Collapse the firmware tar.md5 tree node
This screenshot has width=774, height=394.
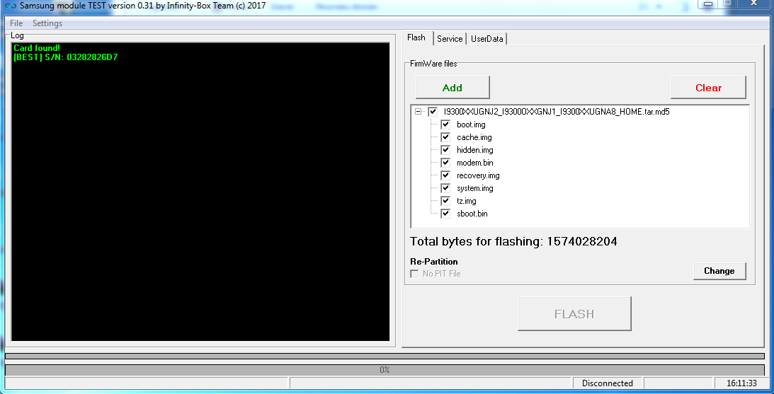click(419, 112)
